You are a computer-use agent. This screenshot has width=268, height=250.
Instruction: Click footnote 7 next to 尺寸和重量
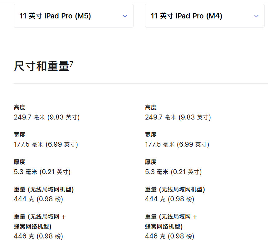coord(71,64)
